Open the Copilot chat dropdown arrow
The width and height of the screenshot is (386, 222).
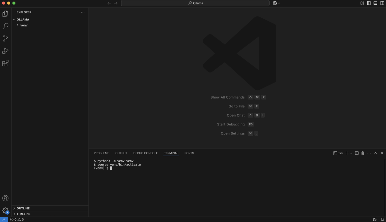[x=279, y=3]
